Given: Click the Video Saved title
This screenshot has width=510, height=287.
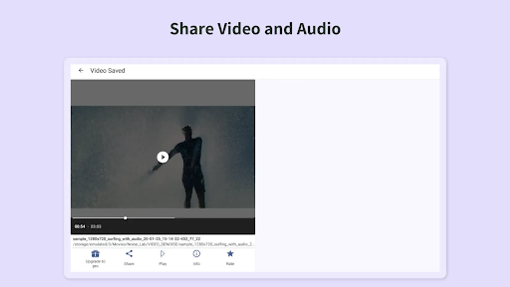Looking at the screenshot, I should [107, 70].
